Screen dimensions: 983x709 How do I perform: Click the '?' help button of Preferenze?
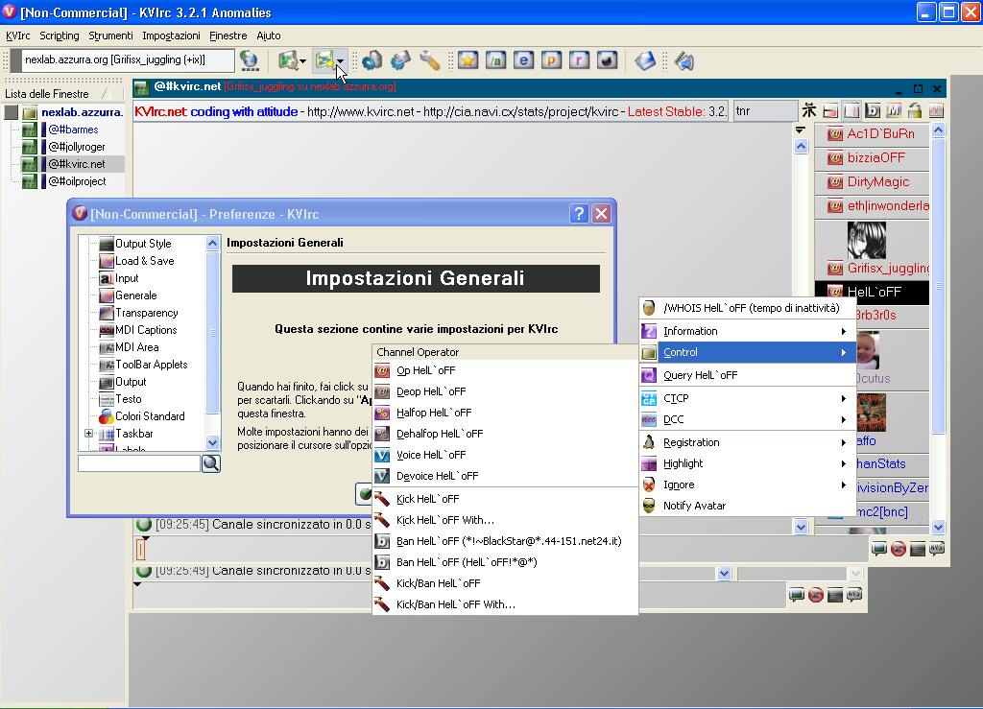[579, 214]
